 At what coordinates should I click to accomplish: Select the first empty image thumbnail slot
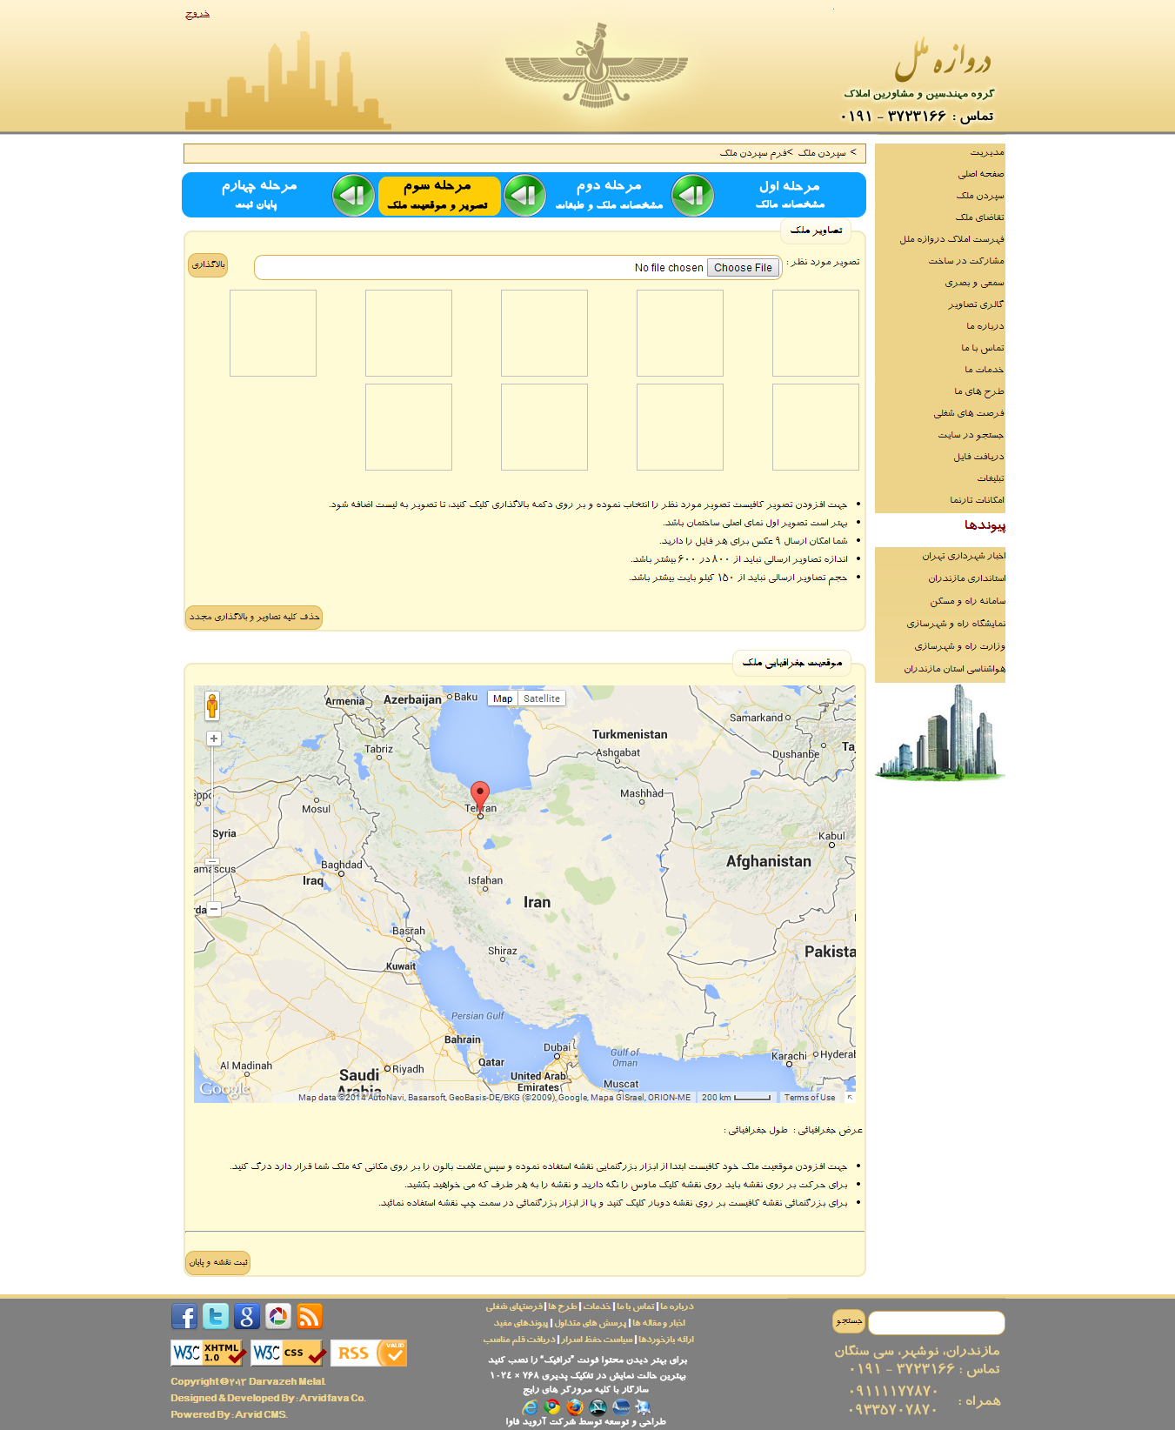(815, 333)
